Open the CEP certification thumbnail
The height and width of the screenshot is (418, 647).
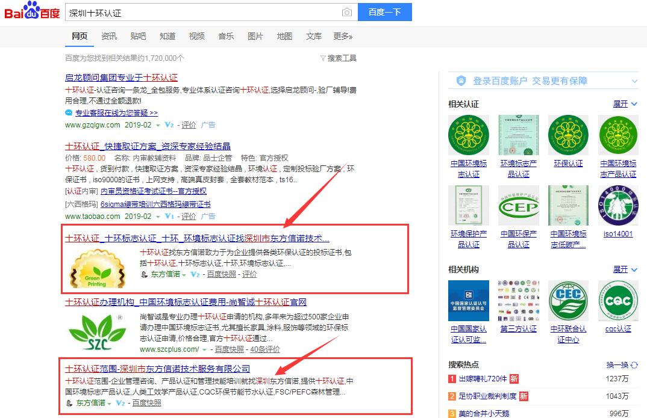click(518, 206)
